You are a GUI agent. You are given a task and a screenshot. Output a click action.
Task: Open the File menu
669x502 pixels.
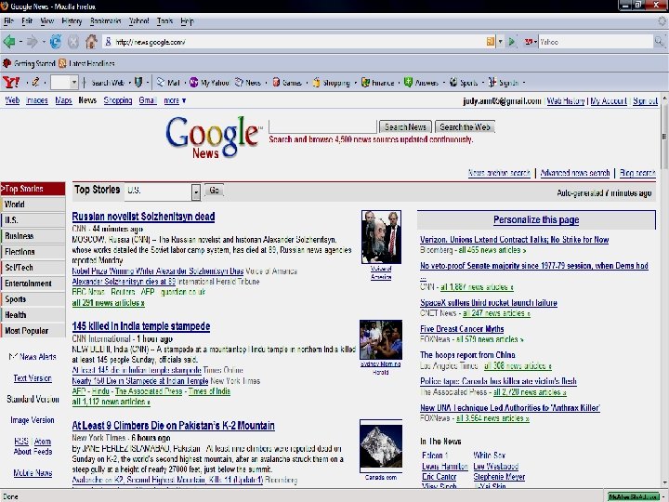pos(9,20)
